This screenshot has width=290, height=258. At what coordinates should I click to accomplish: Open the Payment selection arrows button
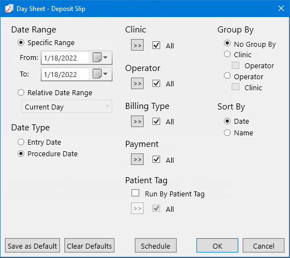pyautogui.click(x=137, y=159)
